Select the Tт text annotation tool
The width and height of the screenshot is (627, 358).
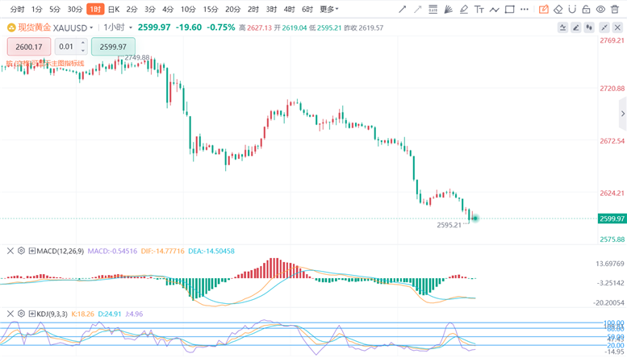[479, 9]
